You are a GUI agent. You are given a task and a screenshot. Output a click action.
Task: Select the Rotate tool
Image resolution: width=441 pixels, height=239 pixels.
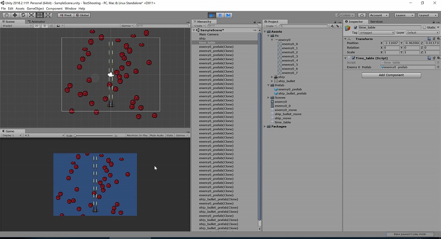[23, 15]
